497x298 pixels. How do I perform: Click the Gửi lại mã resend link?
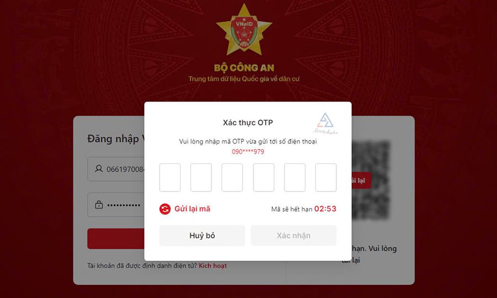pyautogui.click(x=192, y=209)
